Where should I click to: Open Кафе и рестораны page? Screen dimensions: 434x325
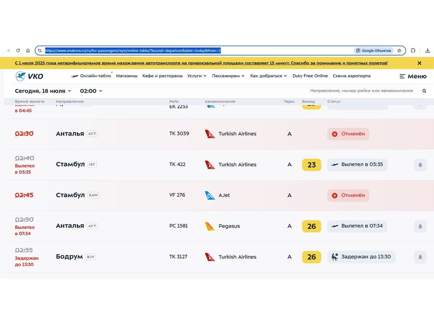(162, 76)
